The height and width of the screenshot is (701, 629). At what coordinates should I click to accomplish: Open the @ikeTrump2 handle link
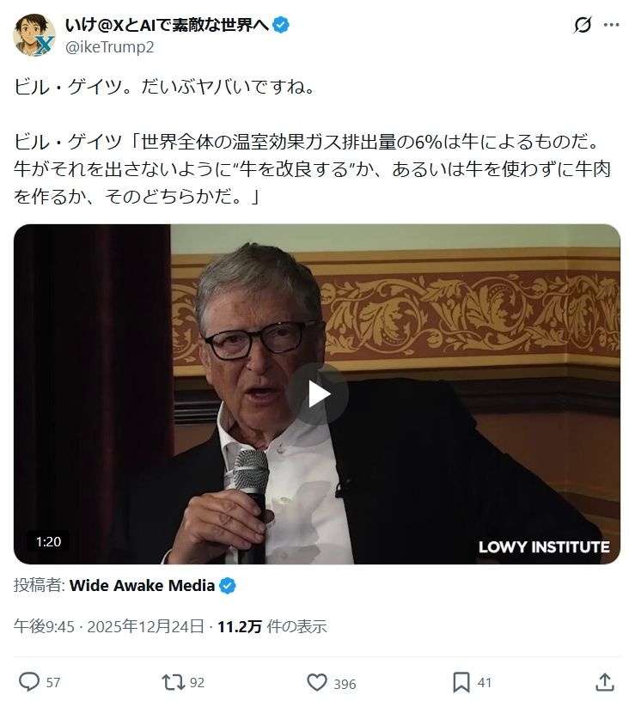(109, 47)
